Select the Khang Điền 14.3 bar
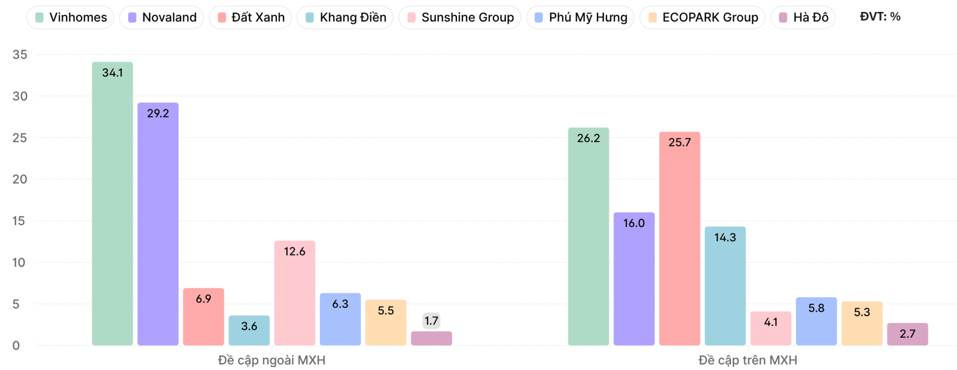Screen dimensions: 957x370 click(725, 286)
